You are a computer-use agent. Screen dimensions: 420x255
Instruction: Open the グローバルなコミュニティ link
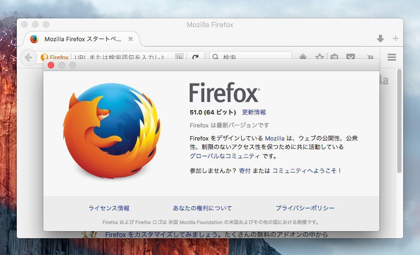225,156
